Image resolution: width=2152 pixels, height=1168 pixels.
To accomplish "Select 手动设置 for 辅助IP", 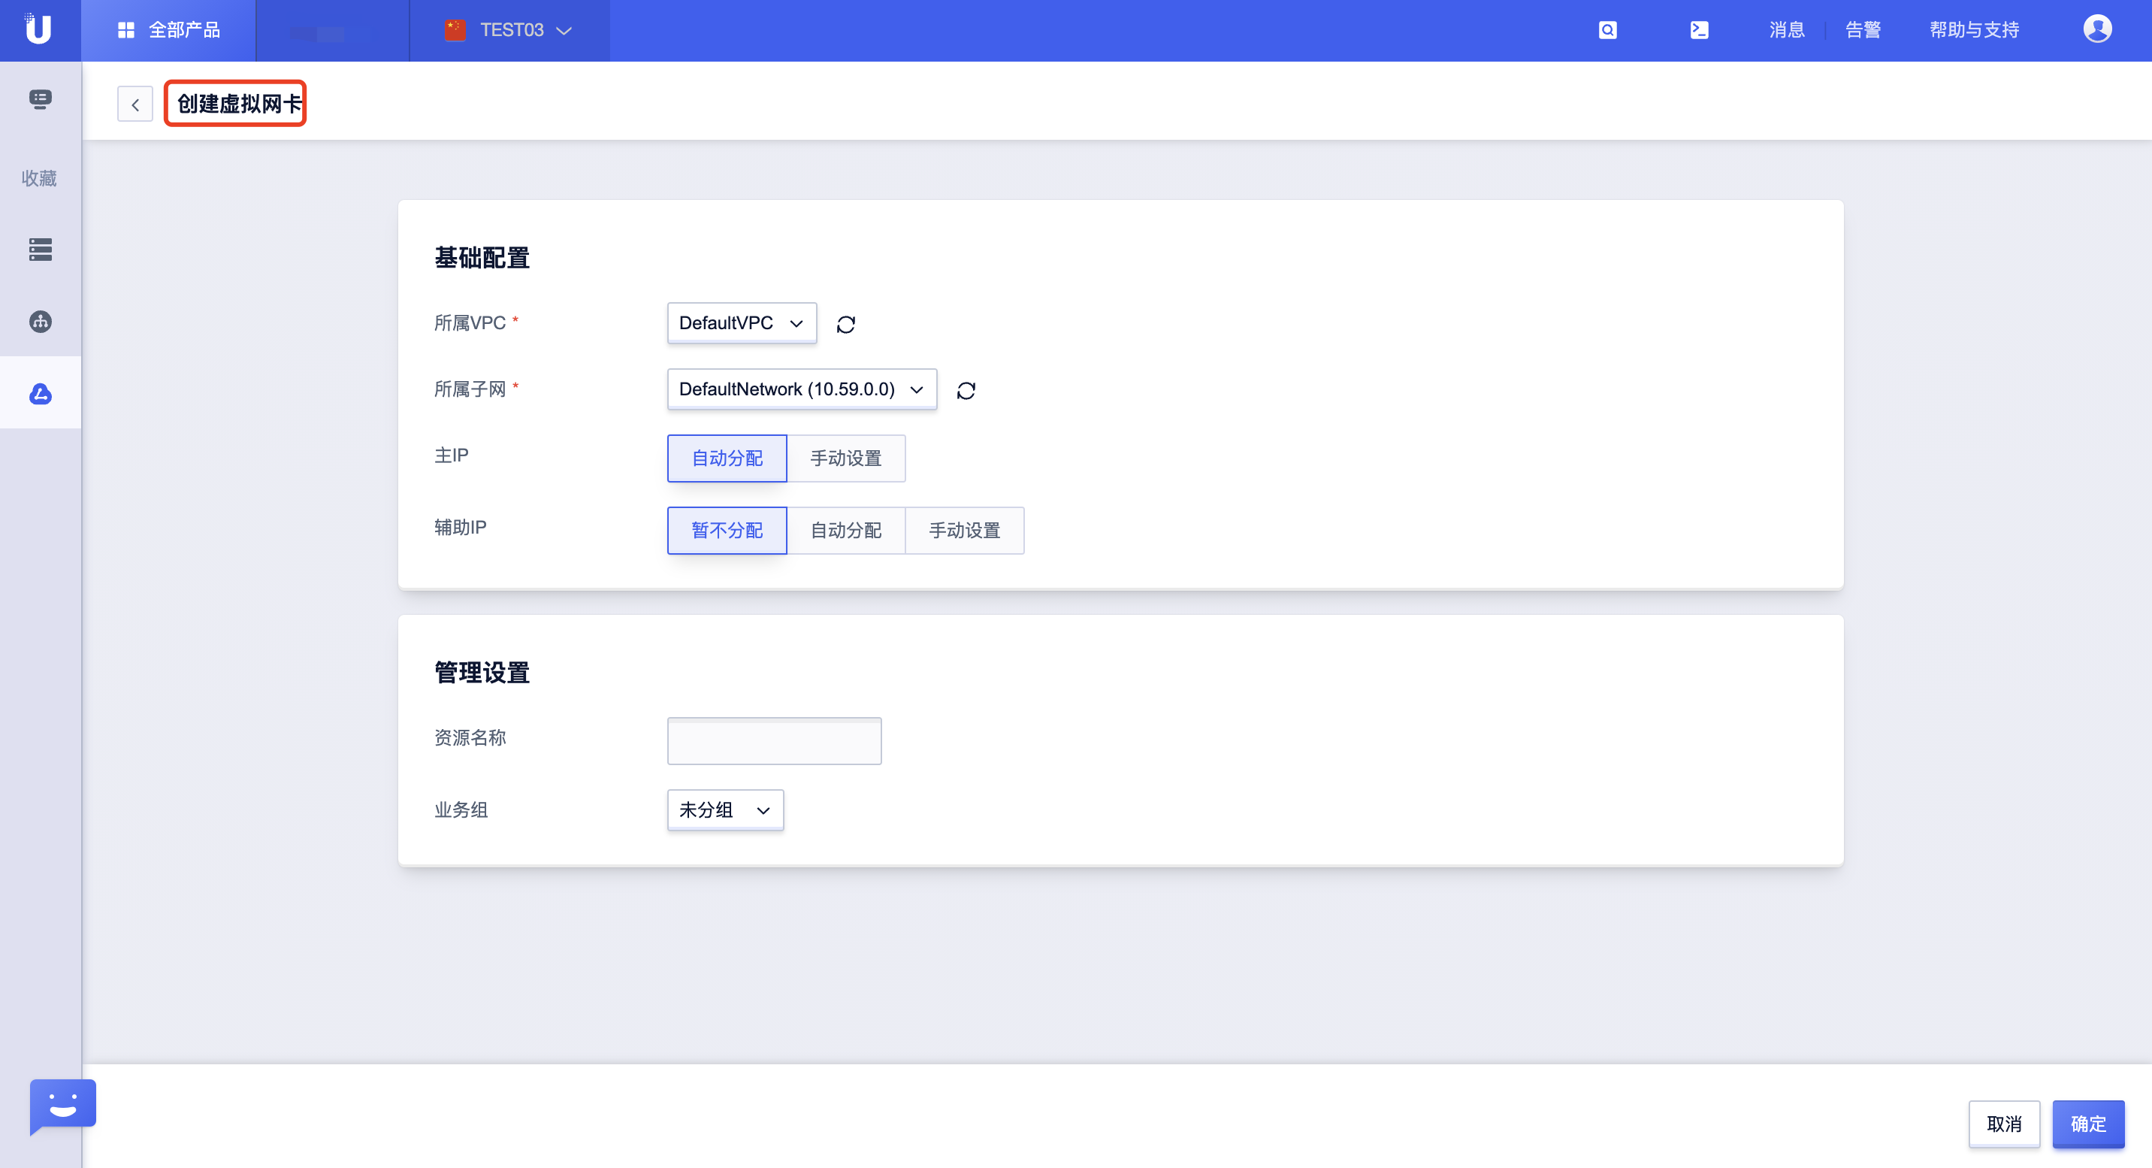I will [x=964, y=531].
